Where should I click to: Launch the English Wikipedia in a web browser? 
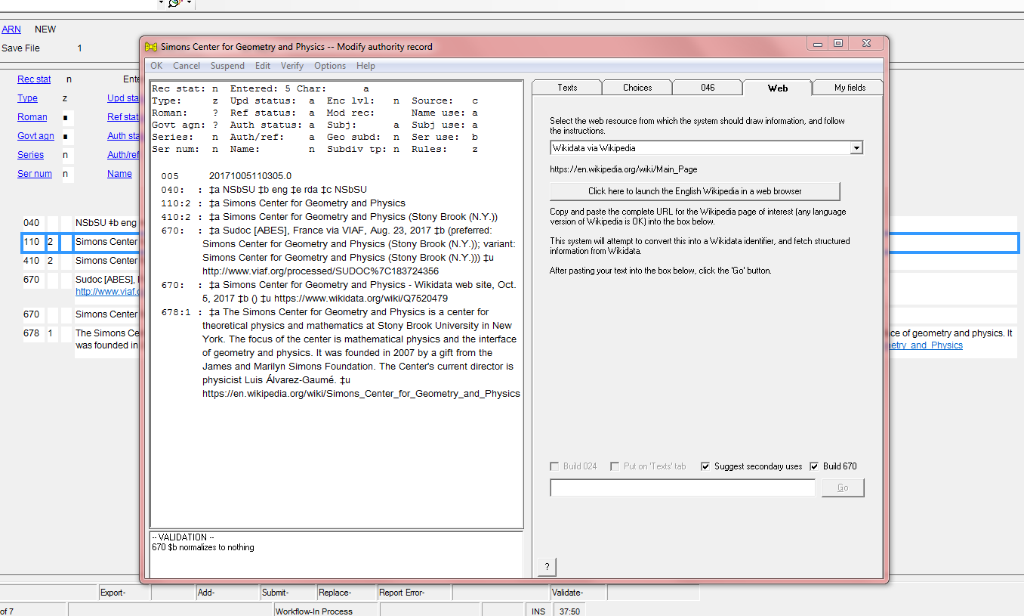click(x=695, y=191)
